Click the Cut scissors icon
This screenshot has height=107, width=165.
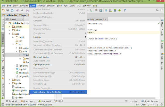pos(27,10)
